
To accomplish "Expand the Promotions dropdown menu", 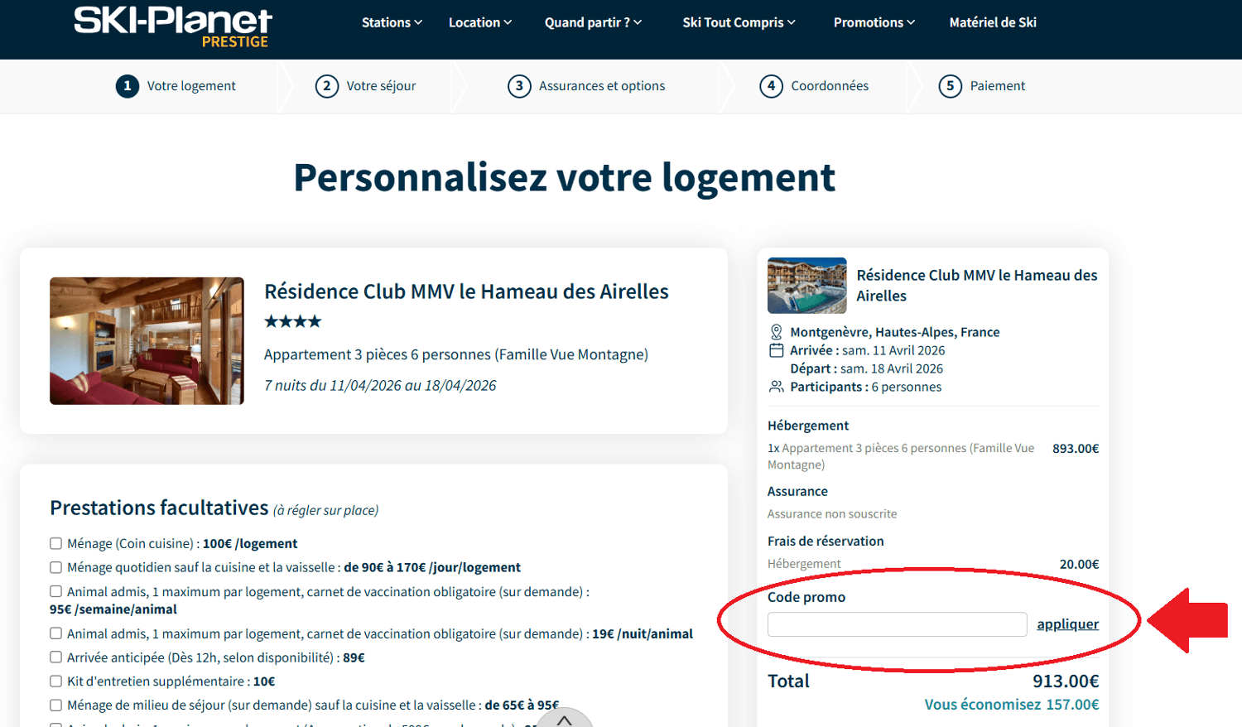I will 874,22.
